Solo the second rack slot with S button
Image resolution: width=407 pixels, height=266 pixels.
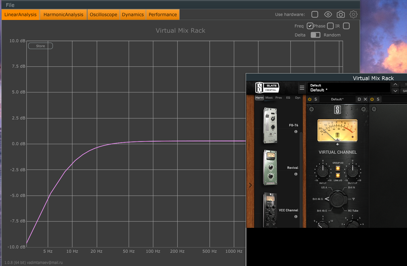click(378, 99)
